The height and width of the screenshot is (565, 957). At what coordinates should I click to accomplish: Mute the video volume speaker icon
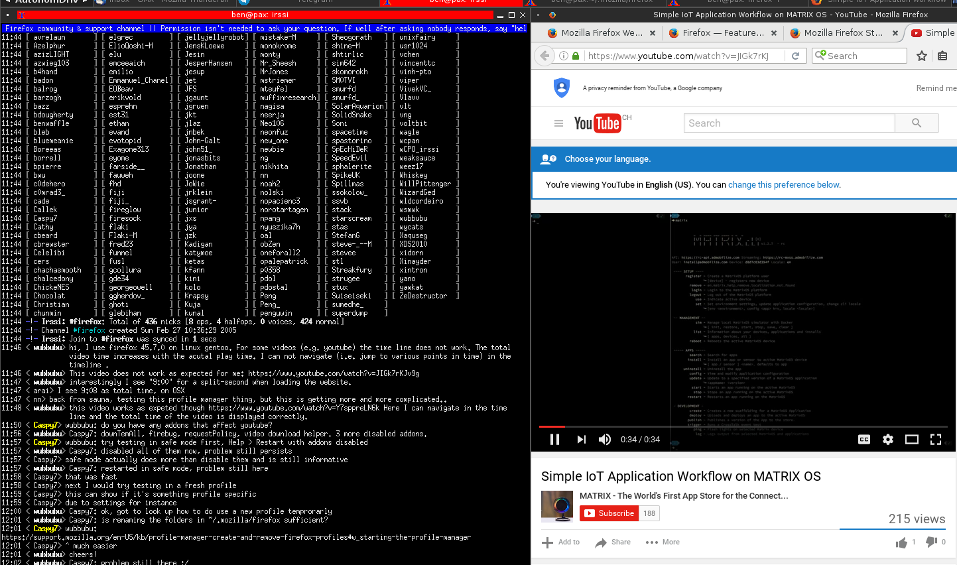pos(605,439)
